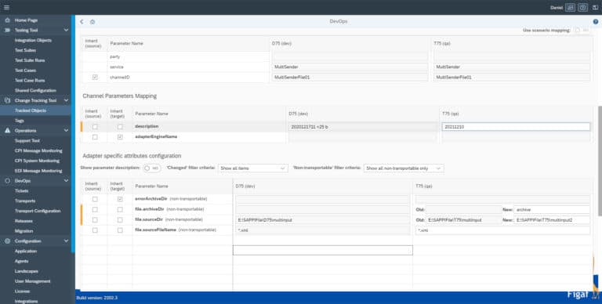This screenshot has width=602, height=304.
Task: Collapse the Operations section chevron
Action: (x=66, y=131)
